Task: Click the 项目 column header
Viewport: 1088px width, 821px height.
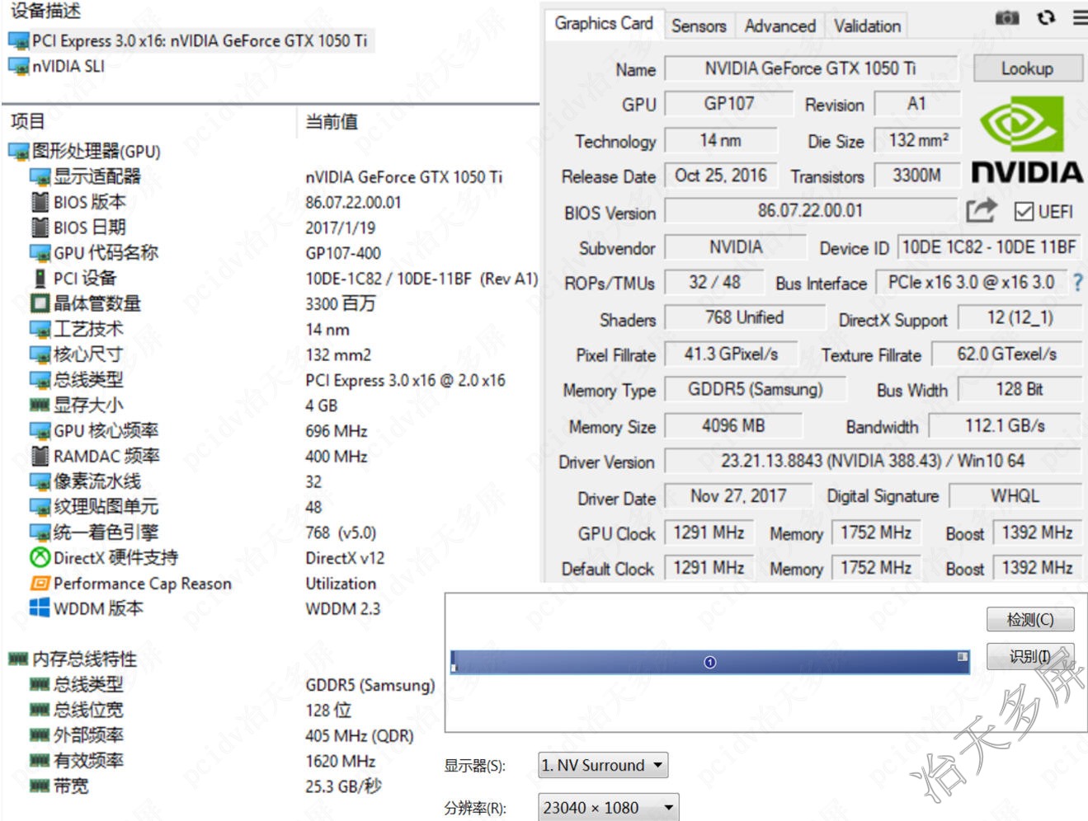Action: pyautogui.click(x=28, y=121)
